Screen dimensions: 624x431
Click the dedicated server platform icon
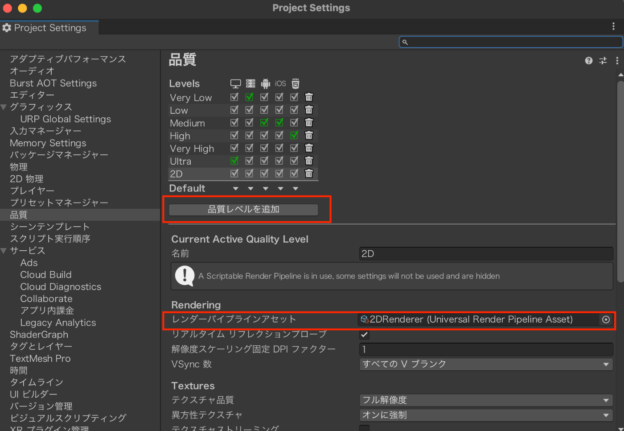pyautogui.click(x=250, y=83)
